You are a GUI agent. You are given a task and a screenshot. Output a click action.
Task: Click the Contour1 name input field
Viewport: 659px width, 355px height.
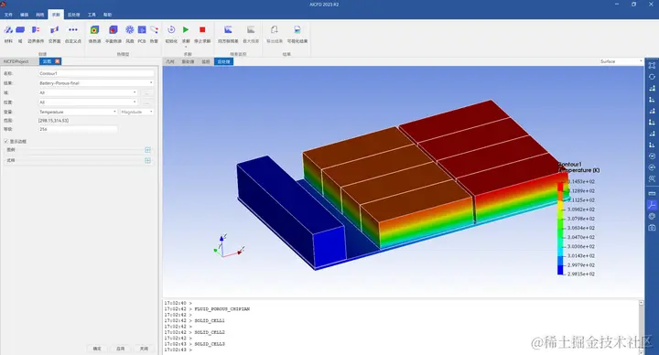[96, 73]
